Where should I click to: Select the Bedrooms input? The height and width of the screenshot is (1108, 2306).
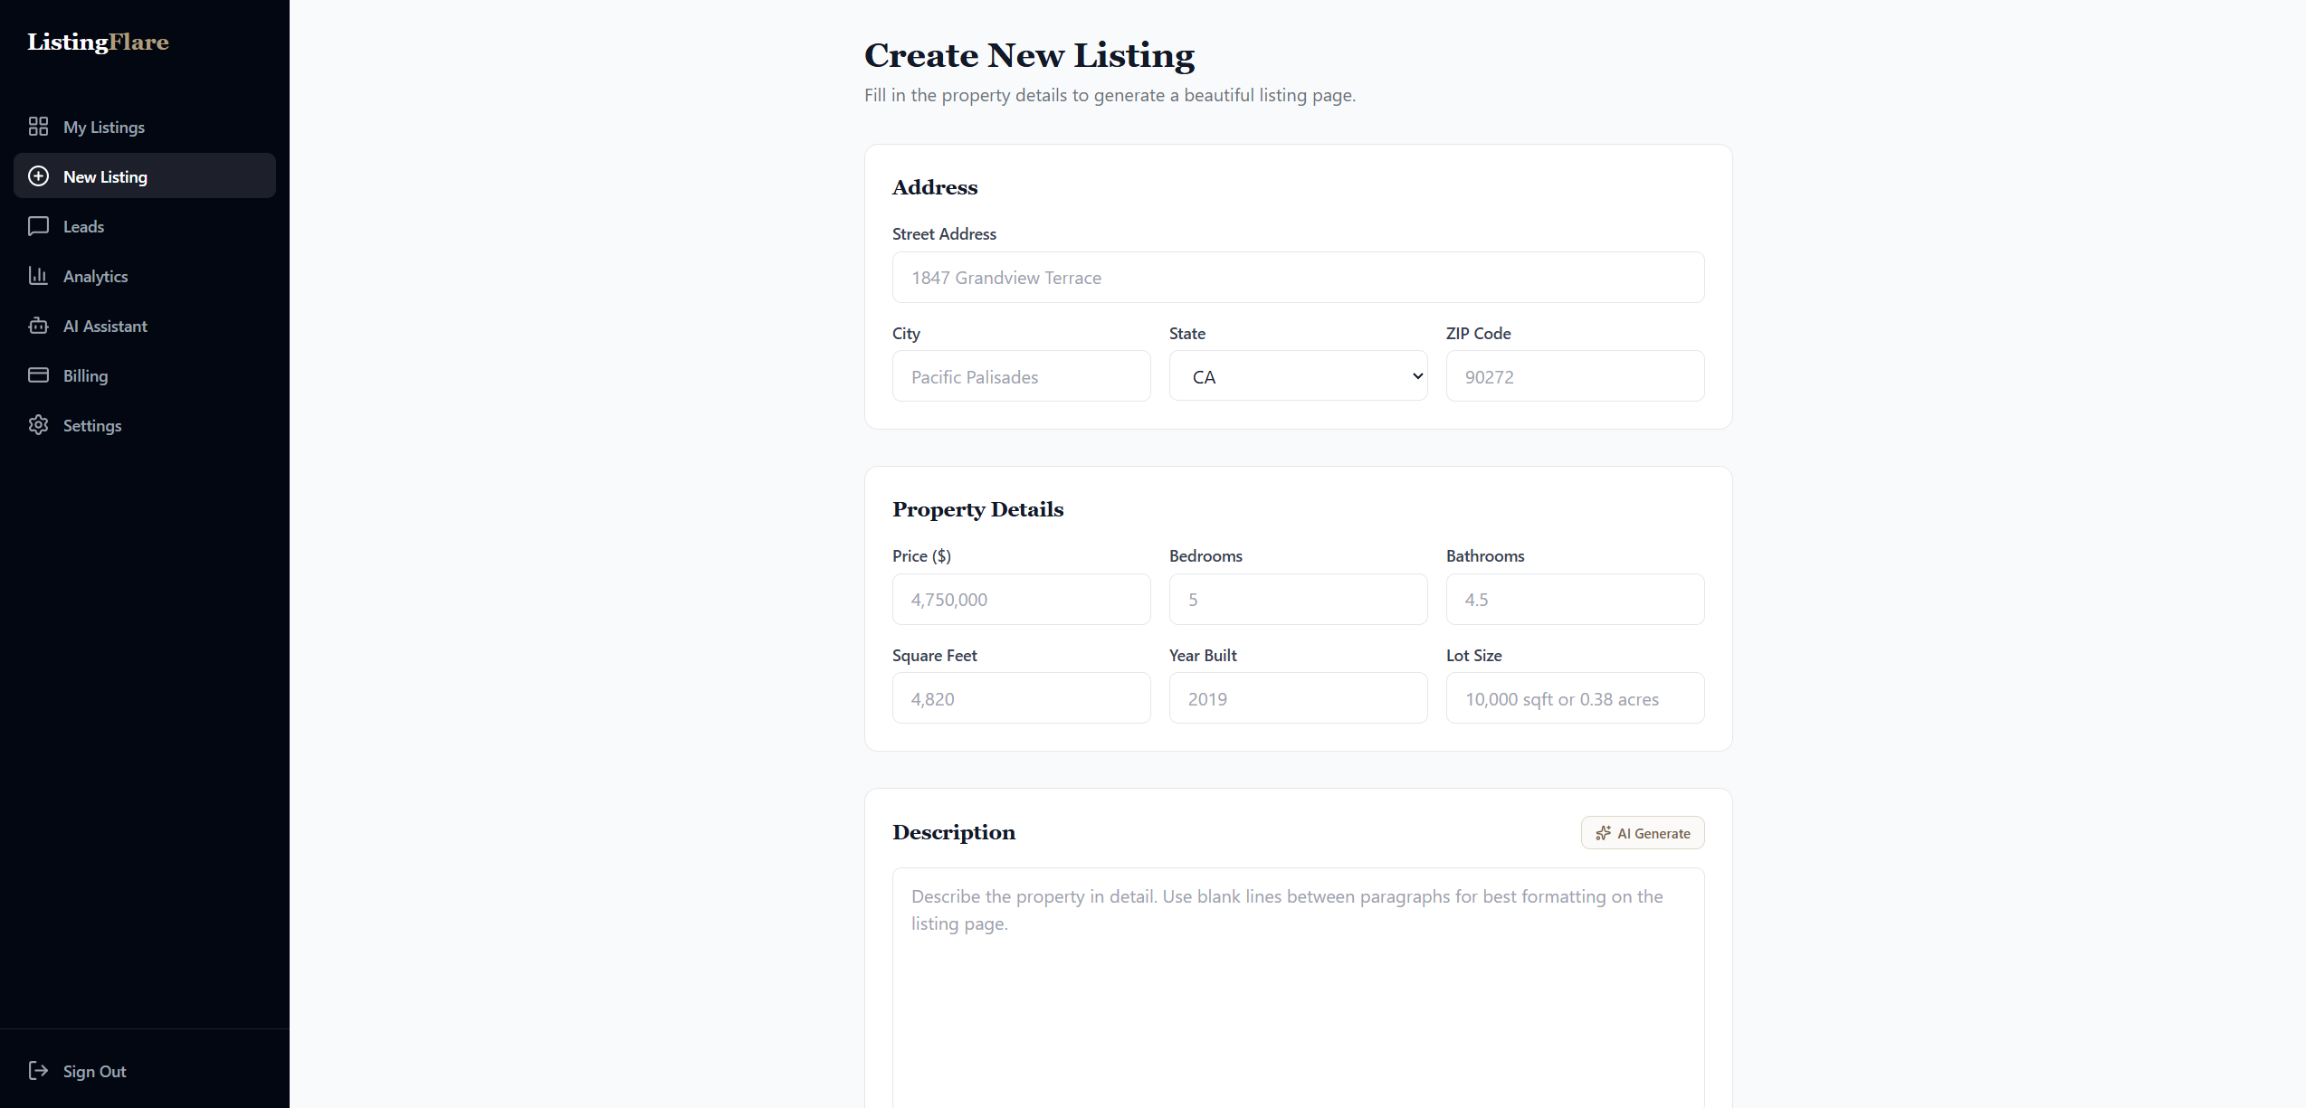1298,599
